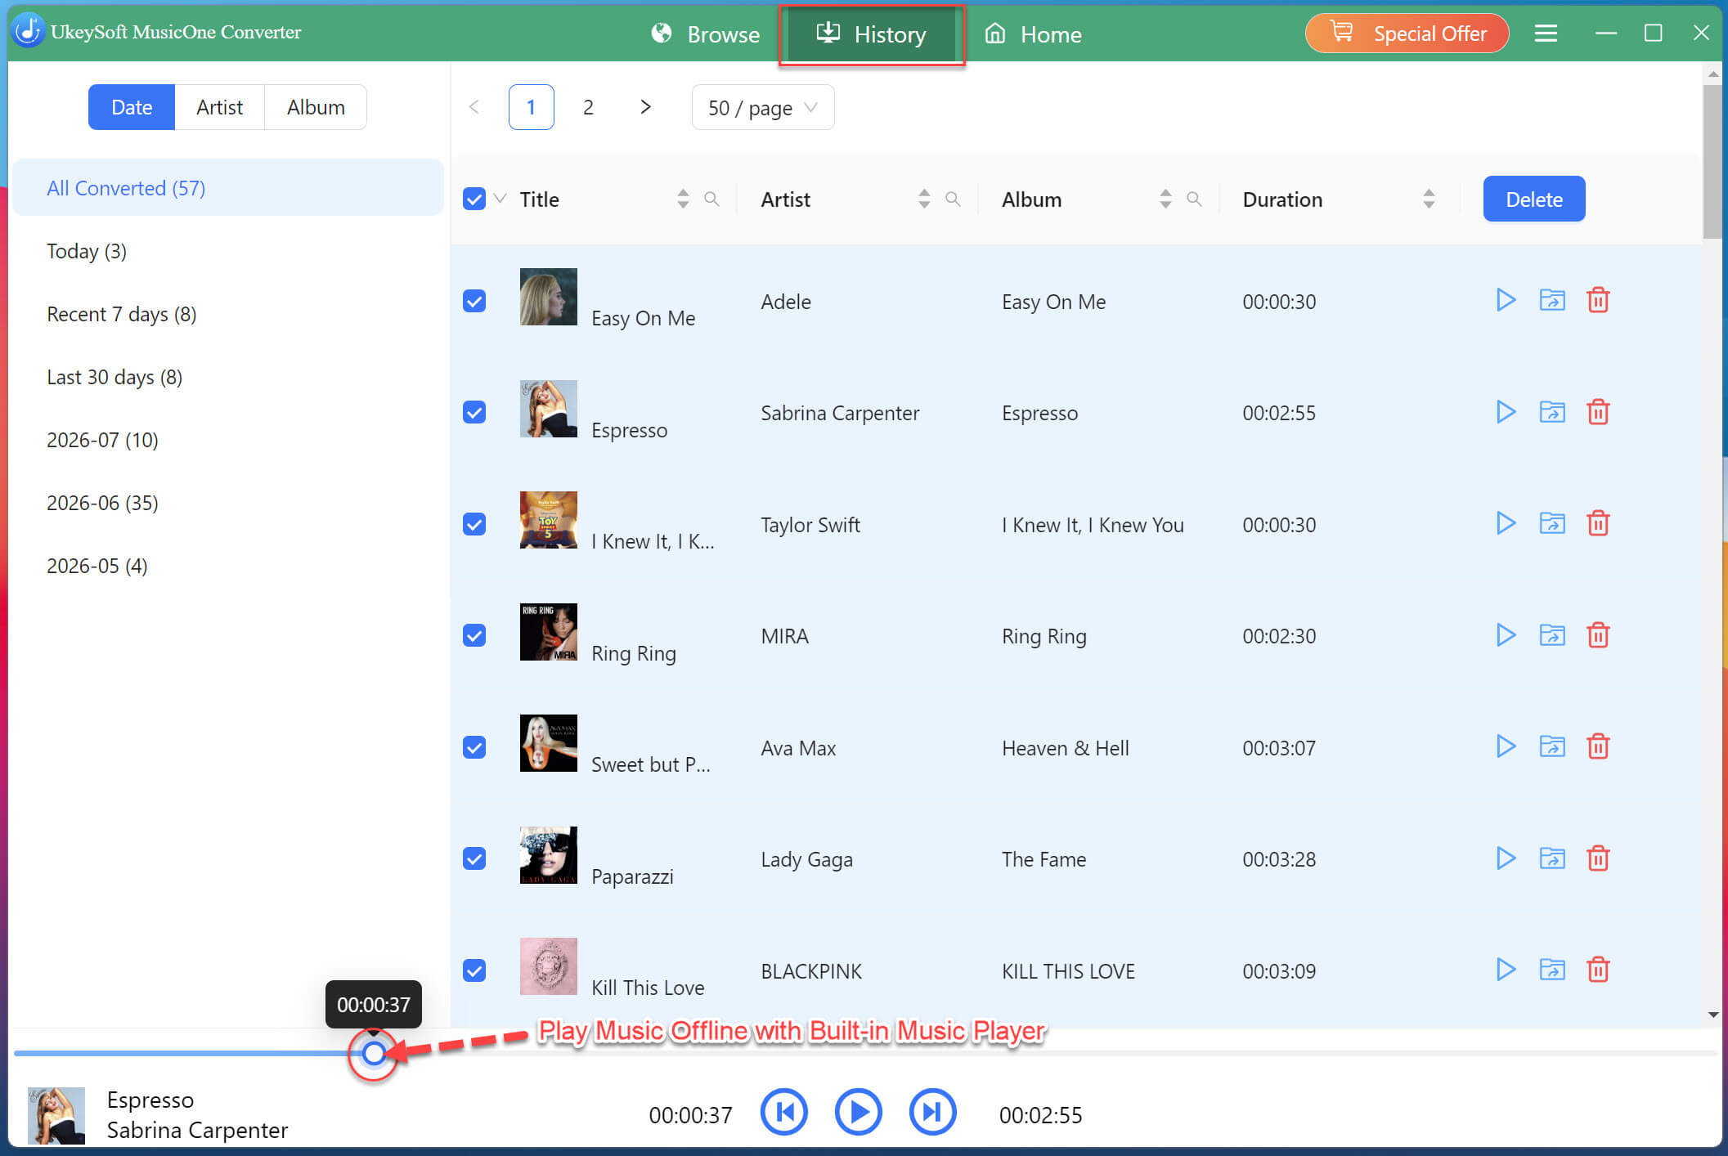Delete the Kill This Love row

pos(1598,970)
